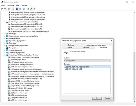This screenshot has width=136, height=106.
Task: Click the update driver toolbar icon
Action: click(28, 9)
